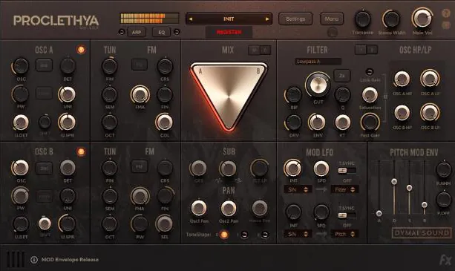
Task: Click the vertical bars icon at bottom left
Action: 15,259
